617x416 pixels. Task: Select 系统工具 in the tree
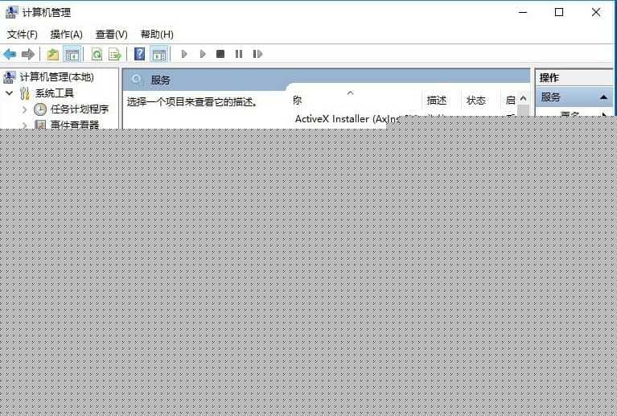point(55,93)
